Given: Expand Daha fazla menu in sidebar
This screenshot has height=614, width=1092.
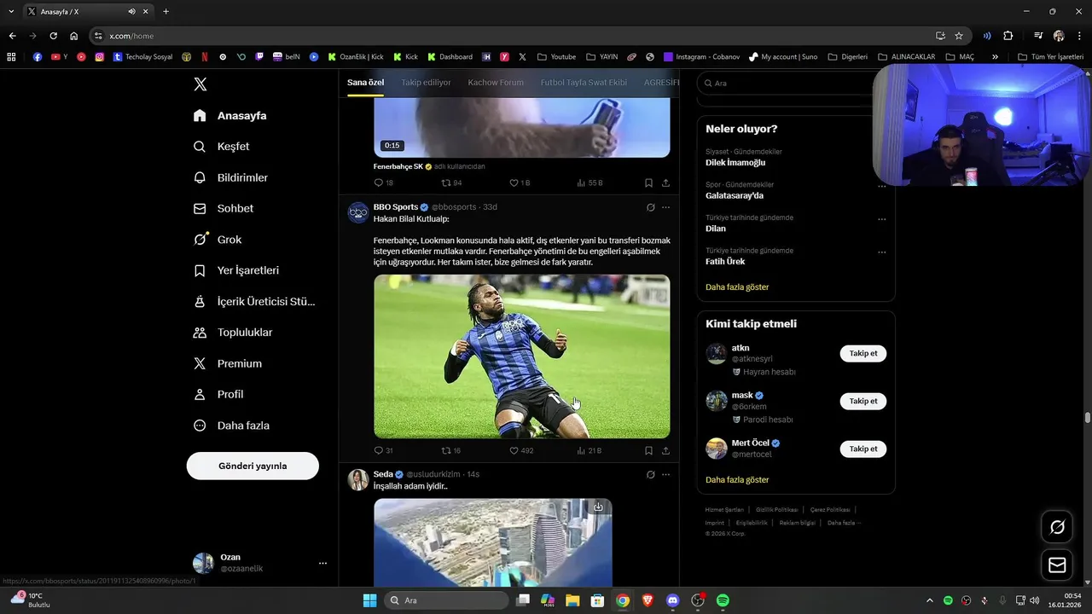Looking at the screenshot, I should click(x=231, y=426).
